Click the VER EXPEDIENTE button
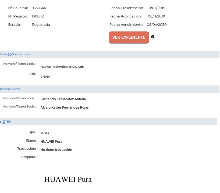Image resolution: width=220 pixels, height=193 pixels. click(129, 37)
